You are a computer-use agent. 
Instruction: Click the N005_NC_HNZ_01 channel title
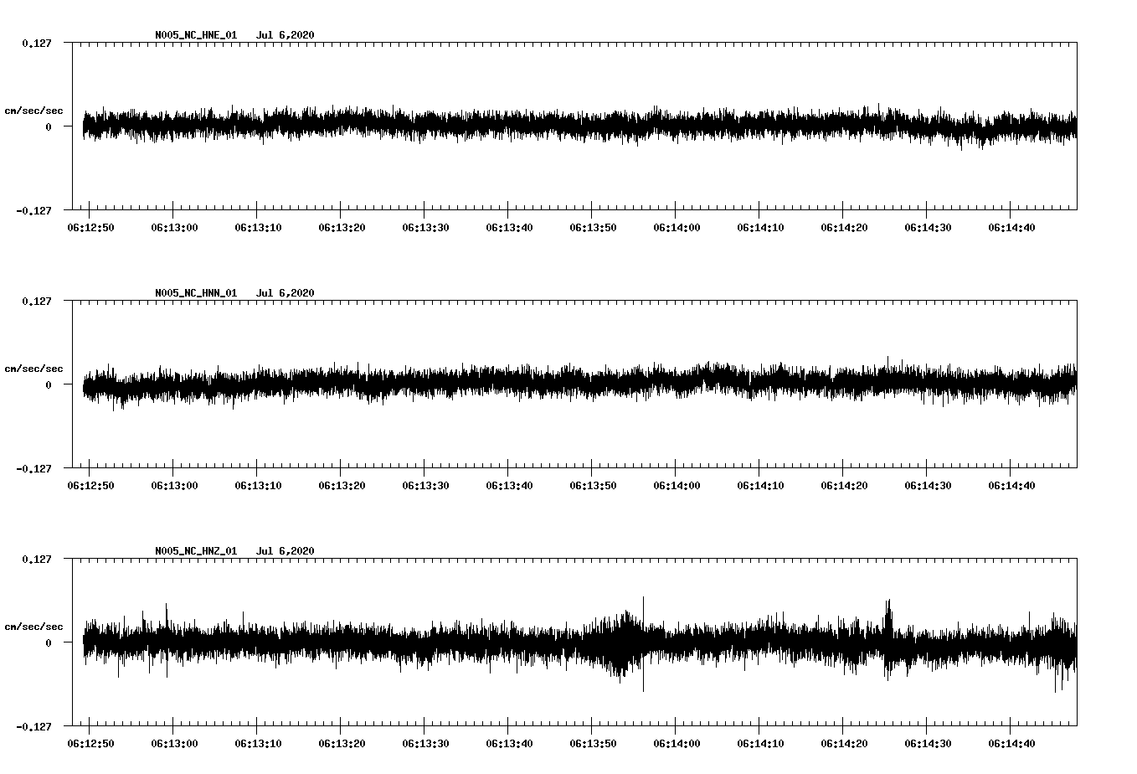(196, 551)
